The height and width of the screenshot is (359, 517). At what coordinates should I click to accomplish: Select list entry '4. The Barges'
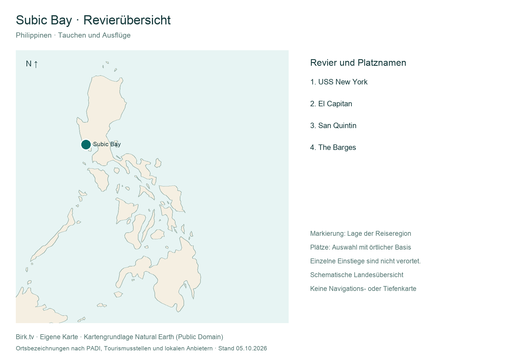(333, 147)
